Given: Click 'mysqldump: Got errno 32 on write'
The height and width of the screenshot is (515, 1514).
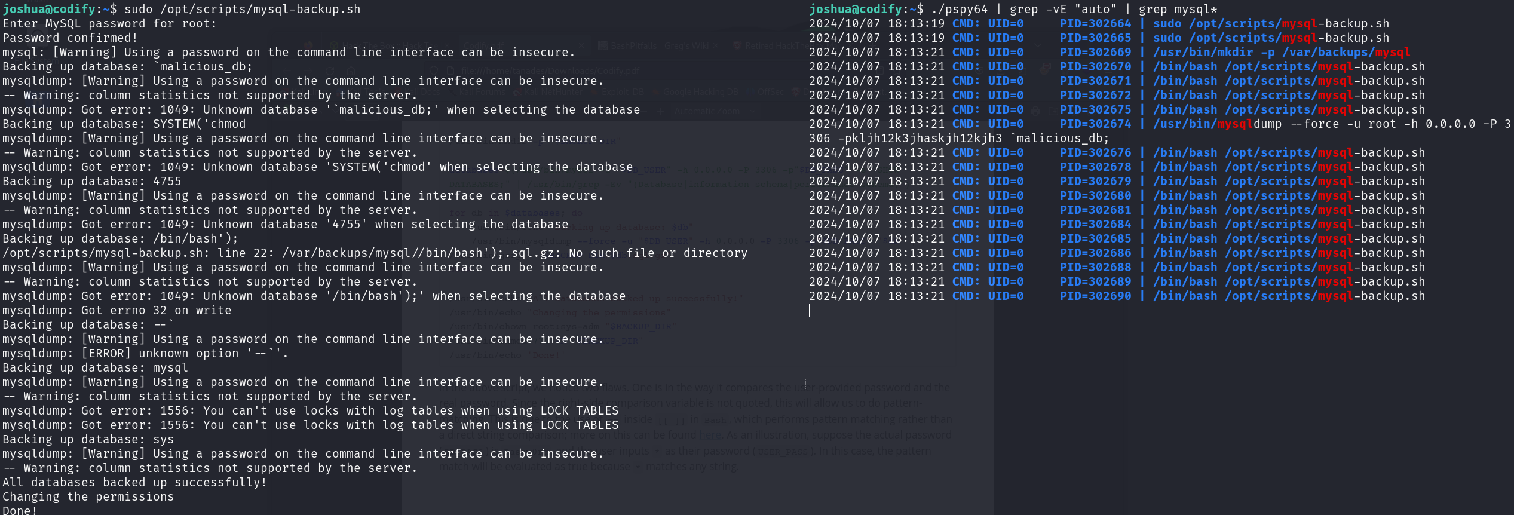Looking at the screenshot, I should (x=117, y=310).
